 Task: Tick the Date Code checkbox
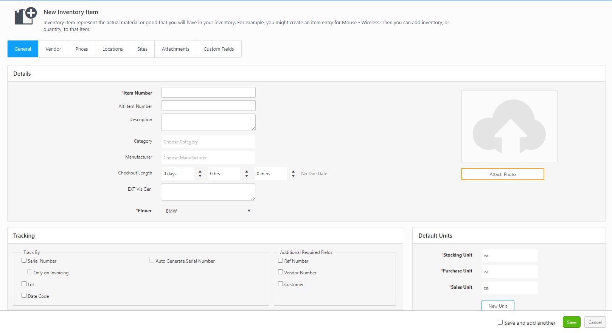pyautogui.click(x=24, y=296)
